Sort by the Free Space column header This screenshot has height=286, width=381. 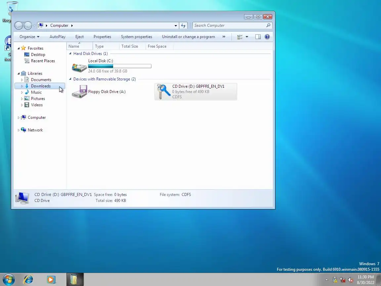click(159, 46)
